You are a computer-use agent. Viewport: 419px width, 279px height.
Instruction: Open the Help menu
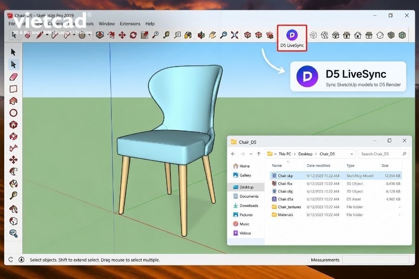(150, 24)
